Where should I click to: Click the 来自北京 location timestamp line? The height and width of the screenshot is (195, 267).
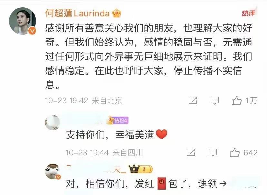click(x=84, y=101)
